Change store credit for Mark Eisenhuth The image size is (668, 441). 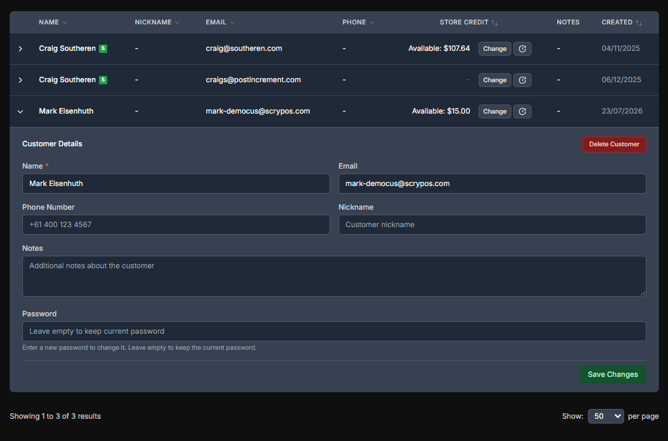[x=495, y=111]
